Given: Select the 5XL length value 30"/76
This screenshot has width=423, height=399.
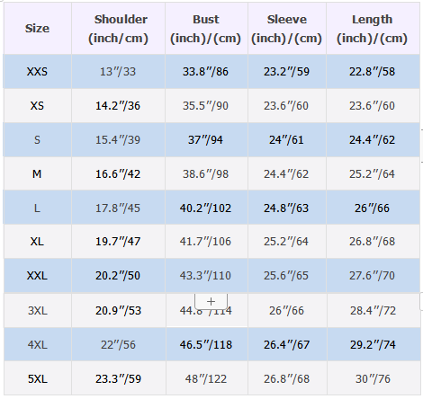Looking at the screenshot, I should point(373,378).
